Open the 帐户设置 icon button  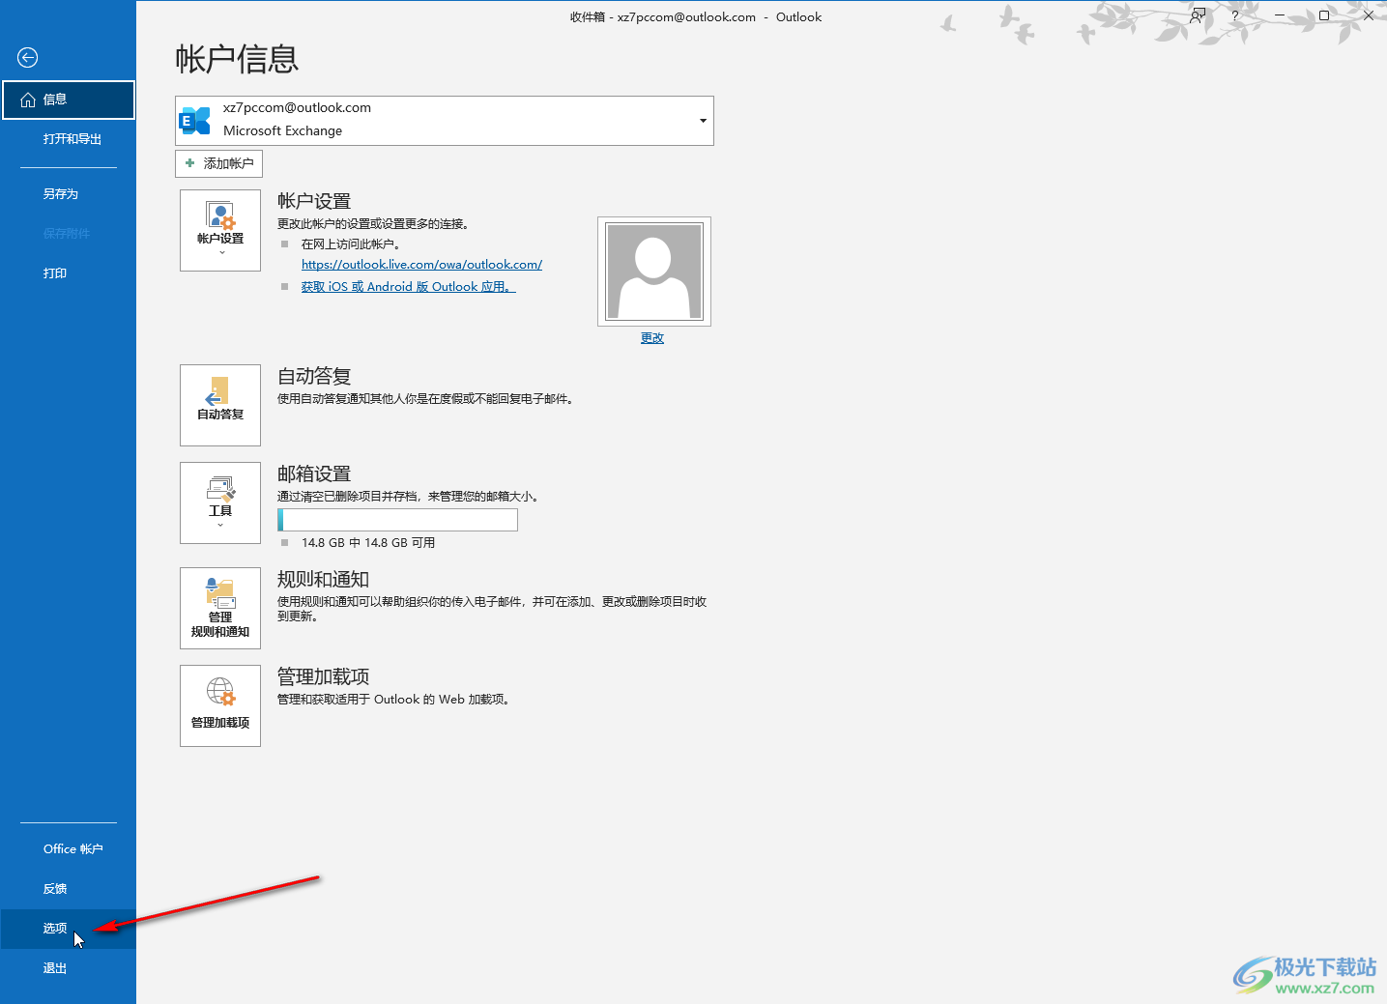[220, 230]
